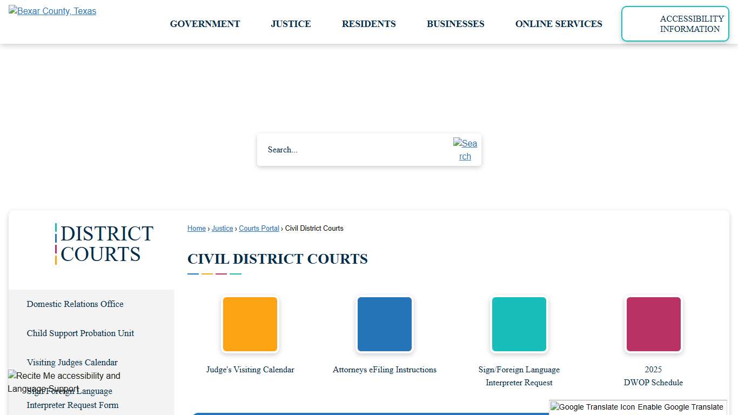Viewport: 738px width, 415px height.
Task: Click the Bexar County, Texas logo
Action: 52,11
